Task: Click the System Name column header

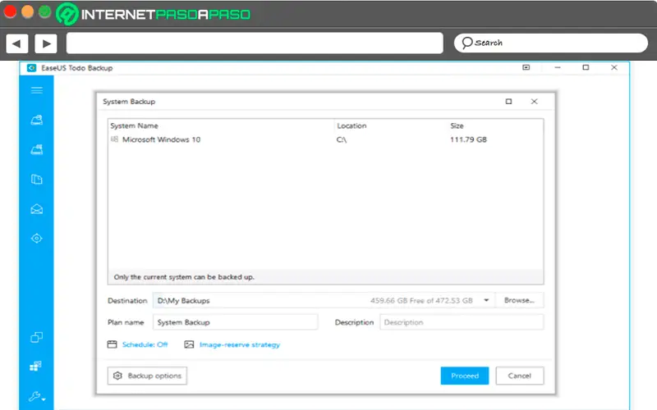Action: point(134,125)
